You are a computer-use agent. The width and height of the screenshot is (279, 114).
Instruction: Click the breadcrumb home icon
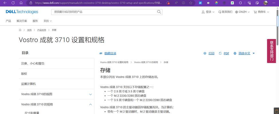click(x=20, y=30)
